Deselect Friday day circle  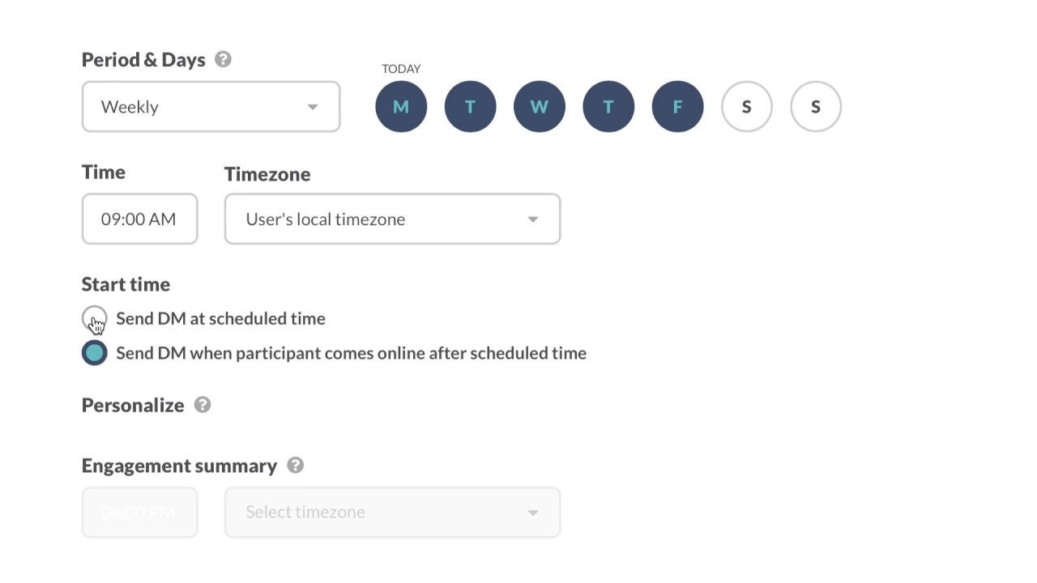click(x=677, y=106)
